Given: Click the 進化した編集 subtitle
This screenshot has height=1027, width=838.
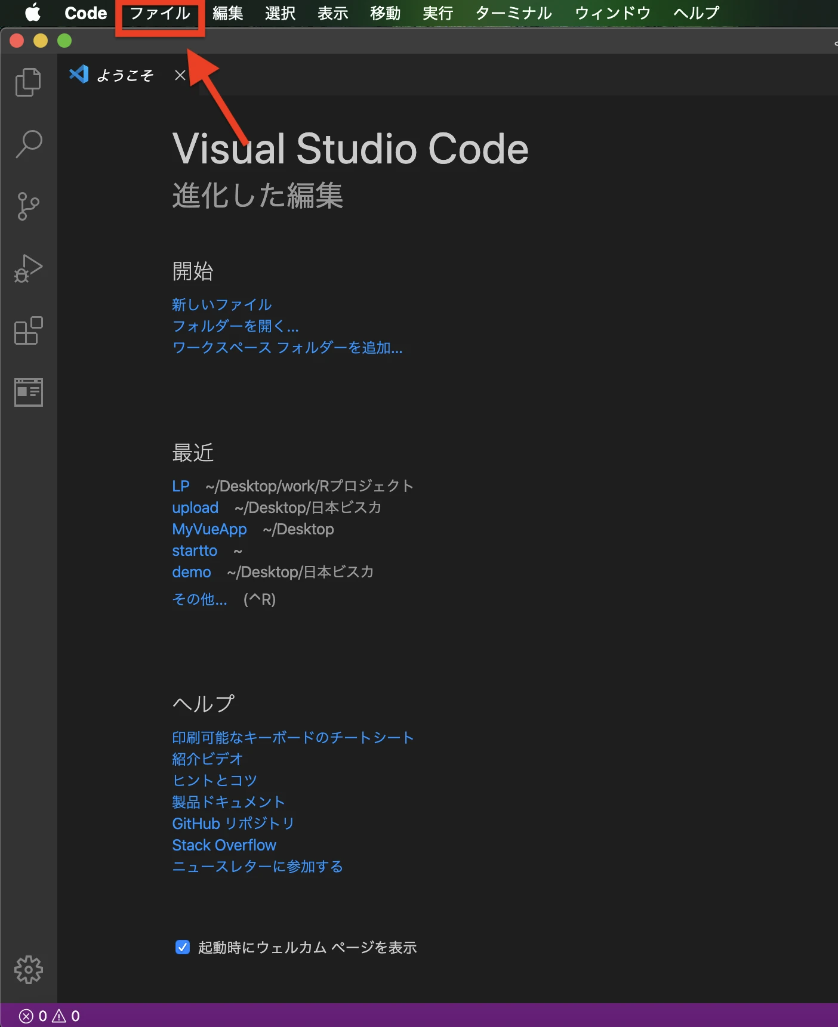Looking at the screenshot, I should coord(258,196).
